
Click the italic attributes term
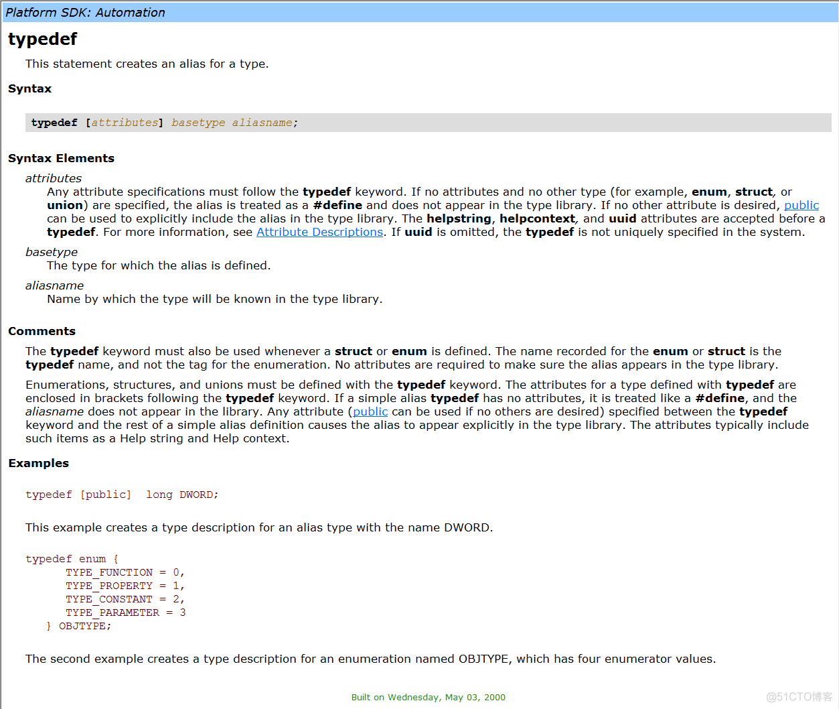coord(54,178)
